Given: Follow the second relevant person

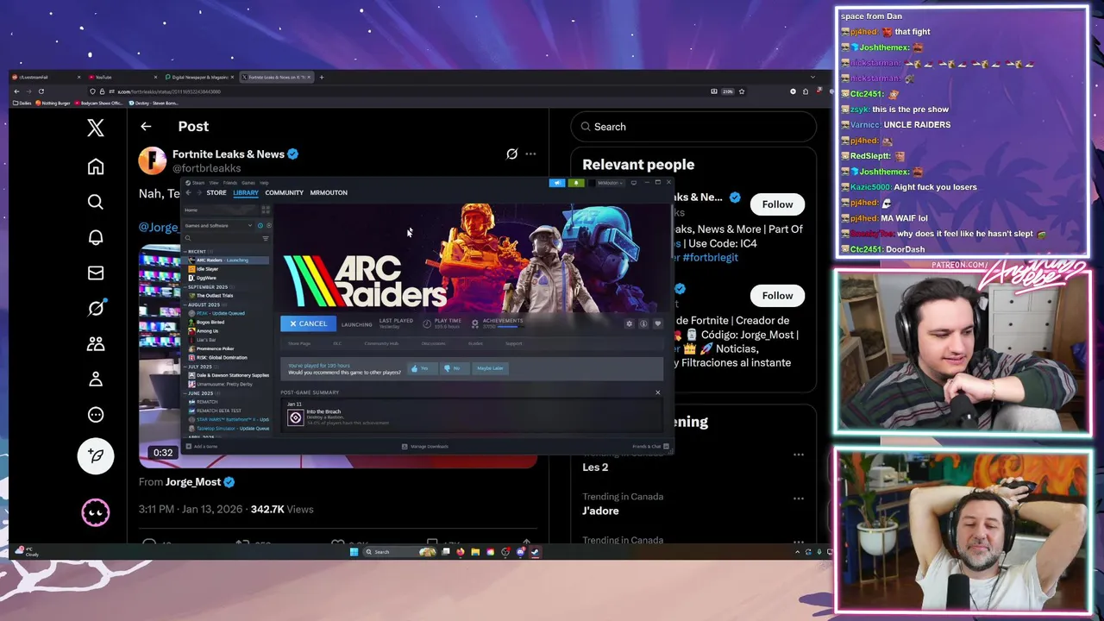Looking at the screenshot, I should 777,296.
